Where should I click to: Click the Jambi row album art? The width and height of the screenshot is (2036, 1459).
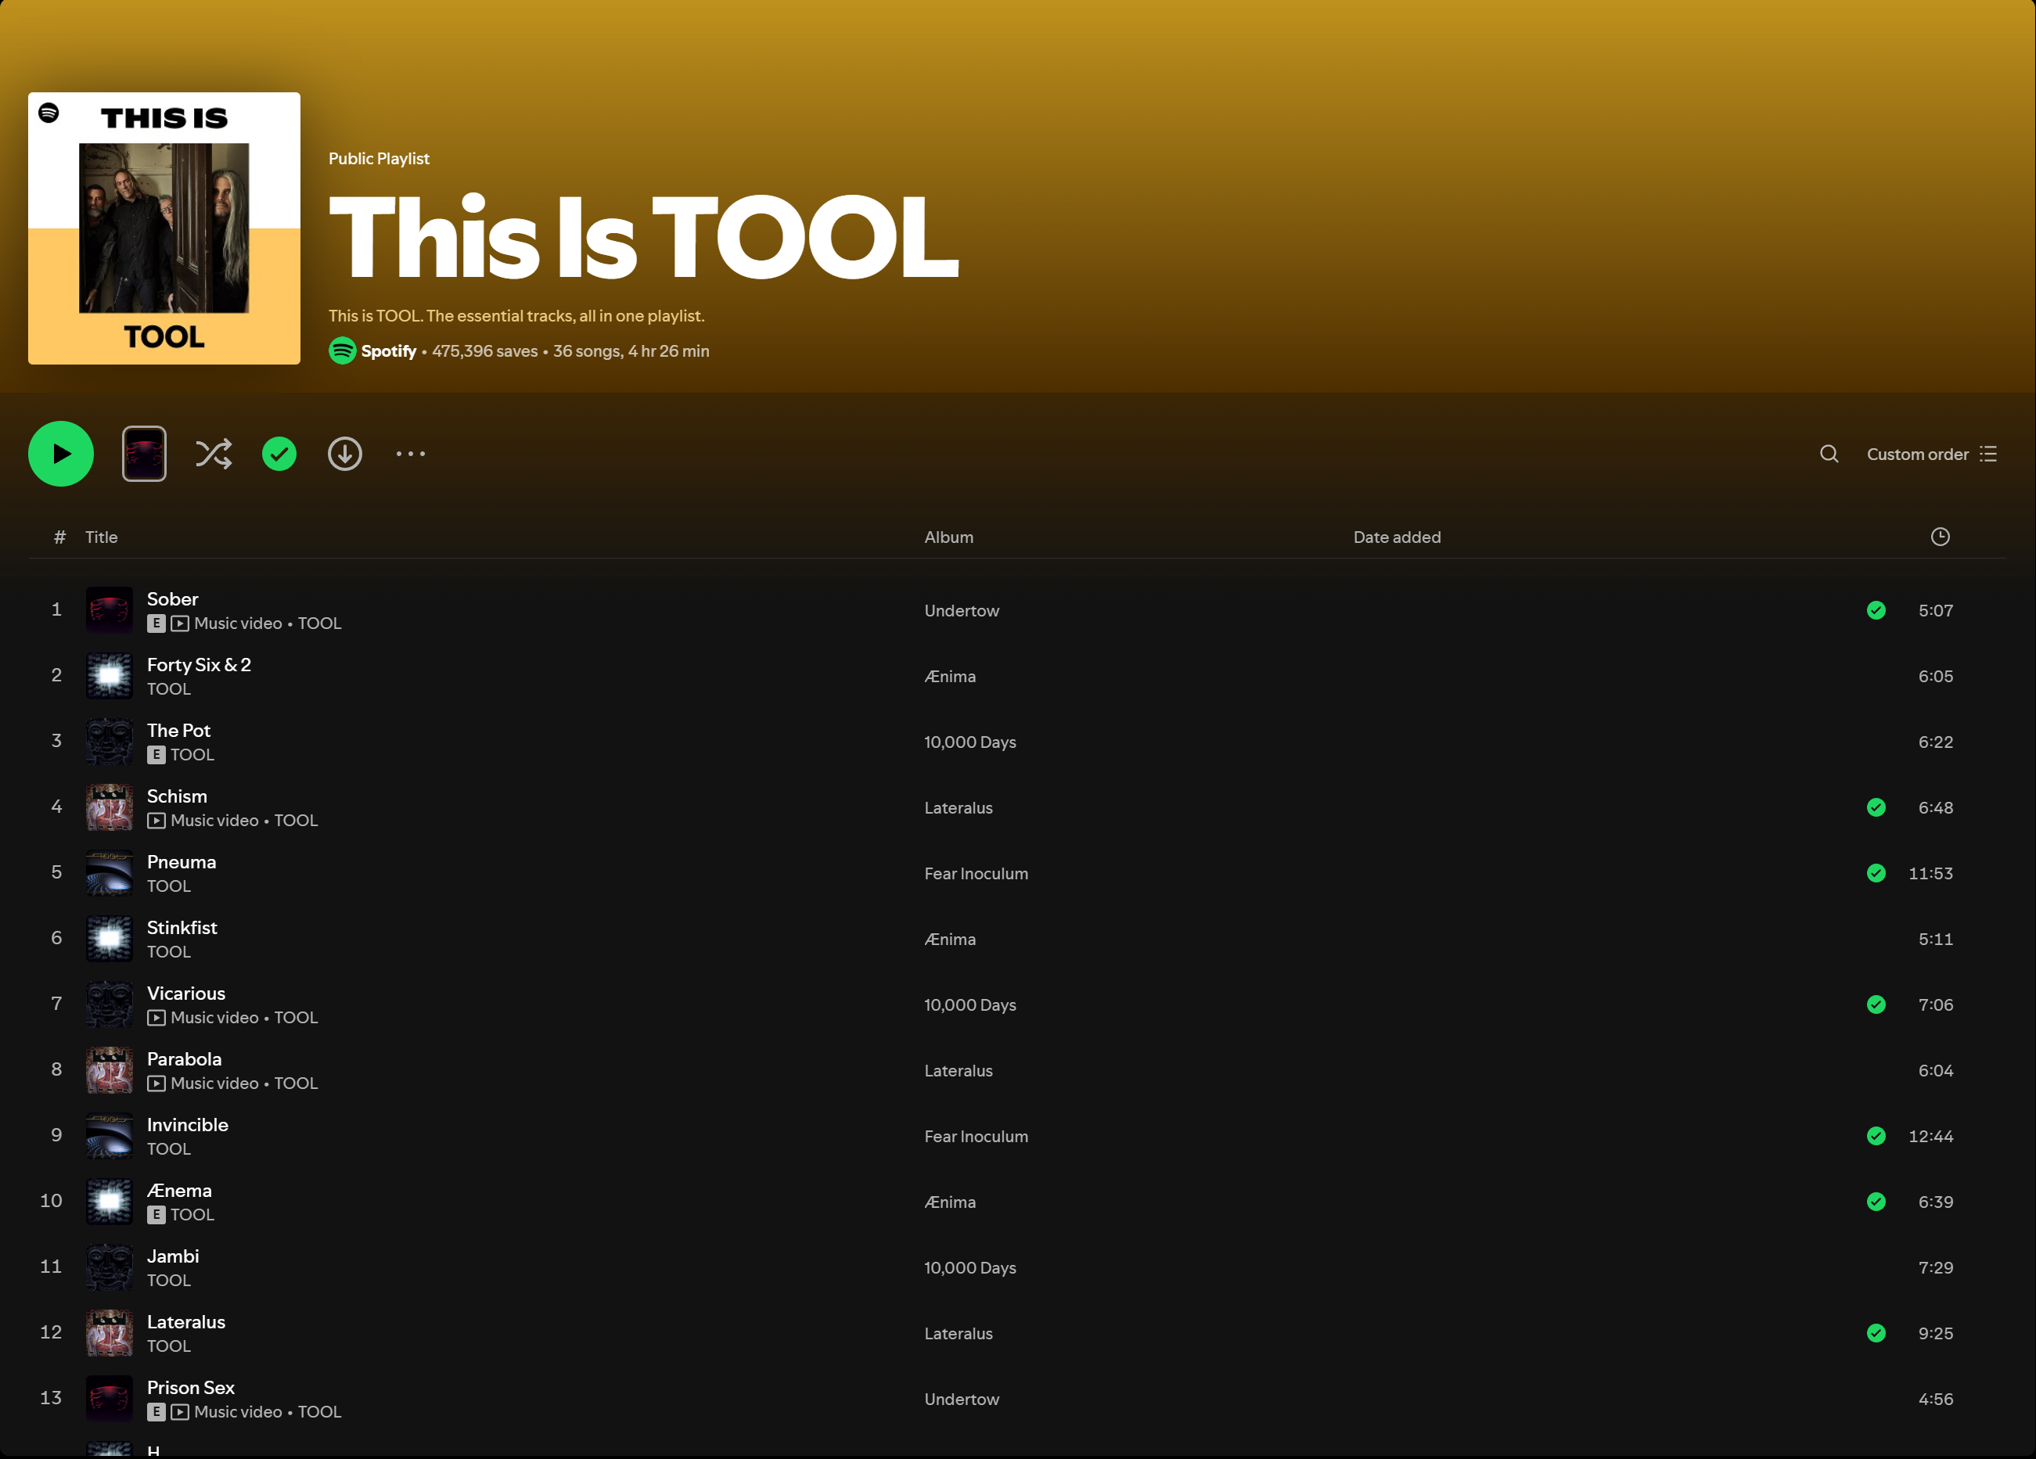(x=110, y=1268)
